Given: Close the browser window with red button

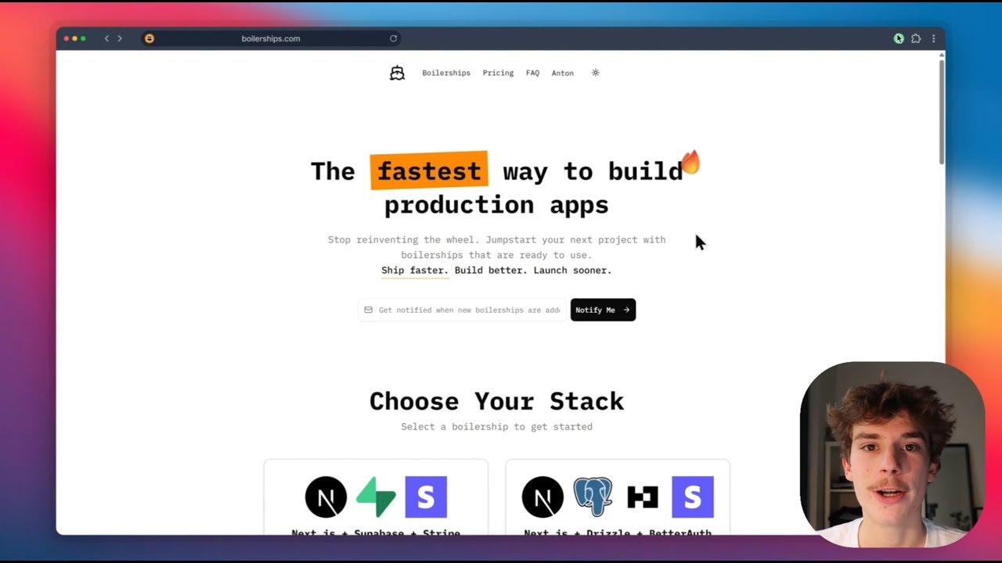Looking at the screenshot, I should [67, 38].
